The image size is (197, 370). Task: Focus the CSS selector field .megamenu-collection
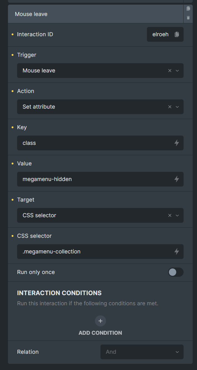click(x=95, y=252)
